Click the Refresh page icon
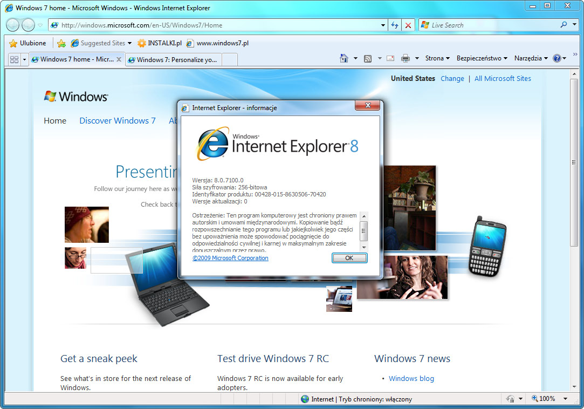 tap(395, 25)
